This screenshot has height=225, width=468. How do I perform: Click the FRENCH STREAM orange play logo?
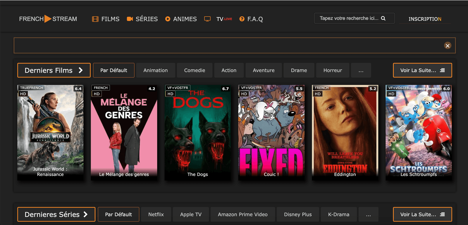click(48, 19)
